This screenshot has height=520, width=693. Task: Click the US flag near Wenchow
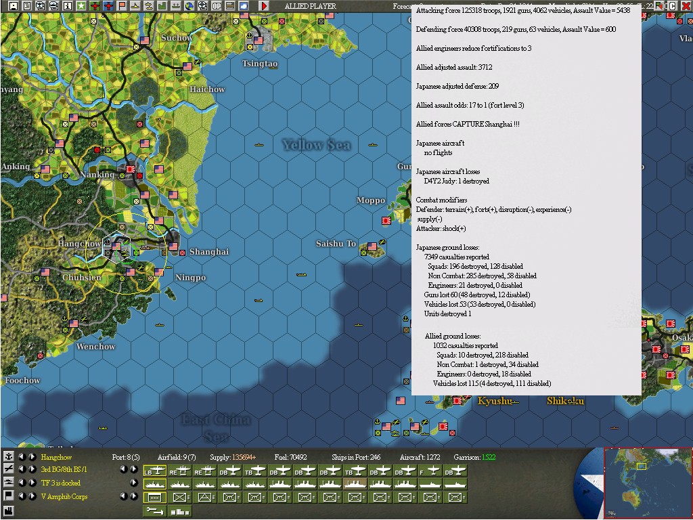click(74, 323)
